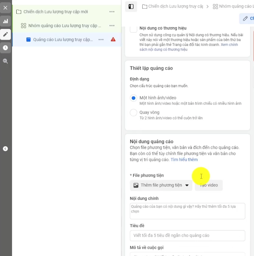Viewport: 254px width, 256px height.
Task: Click blue ad icon beside ad name
Action: tap(28, 40)
